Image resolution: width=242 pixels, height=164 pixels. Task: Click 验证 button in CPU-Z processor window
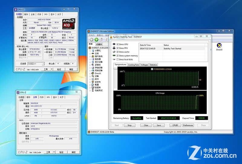59,69
